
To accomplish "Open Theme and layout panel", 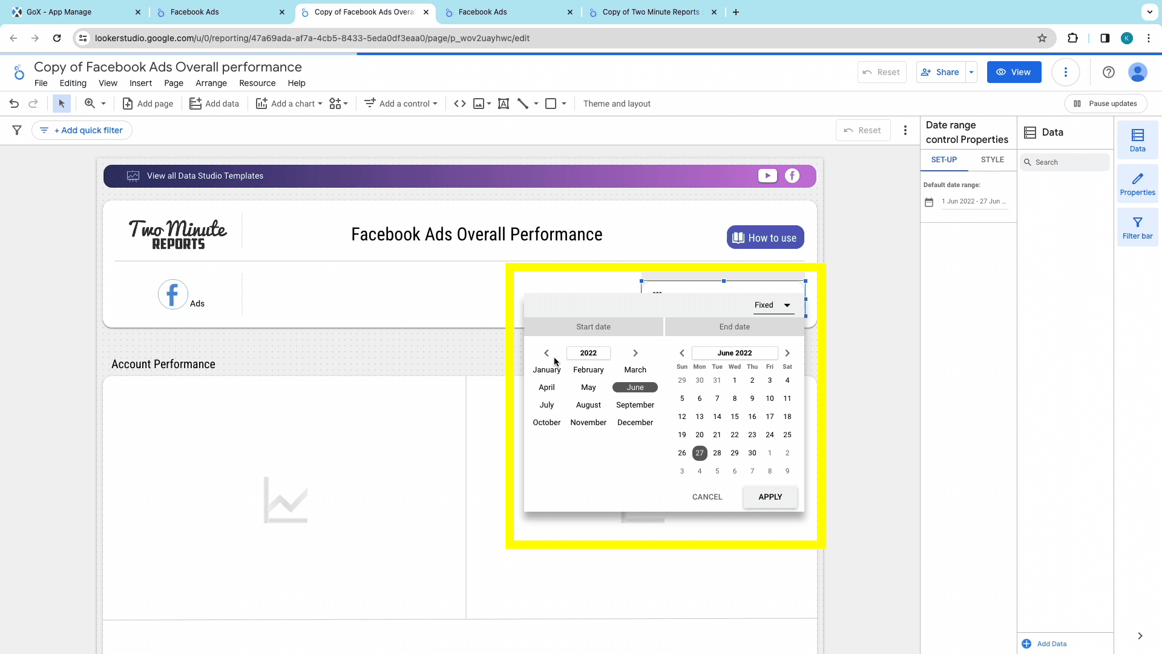I will tap(617, 104).
